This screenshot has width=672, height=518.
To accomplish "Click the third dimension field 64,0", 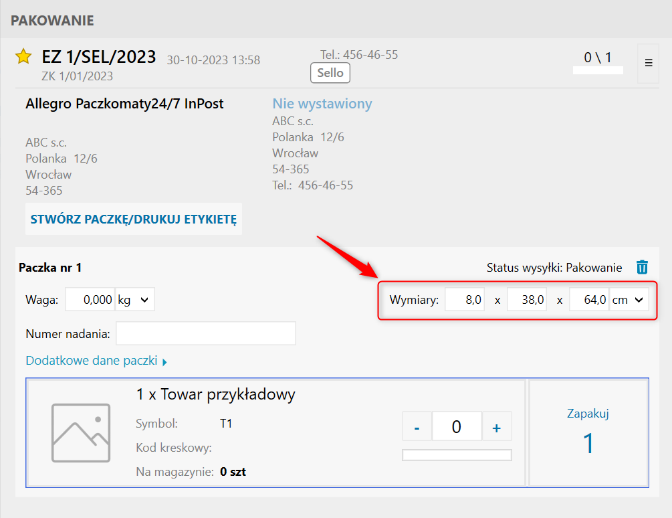I will coord(589,299).
